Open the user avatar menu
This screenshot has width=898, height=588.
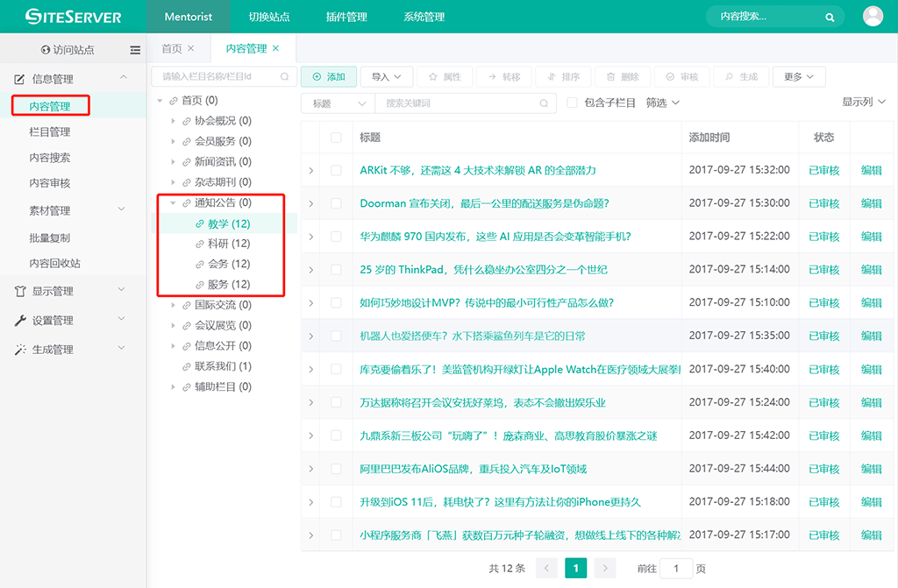873,16
